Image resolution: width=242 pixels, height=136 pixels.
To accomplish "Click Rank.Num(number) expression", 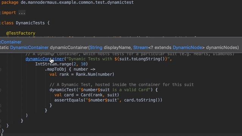I will tap(95, 74).
